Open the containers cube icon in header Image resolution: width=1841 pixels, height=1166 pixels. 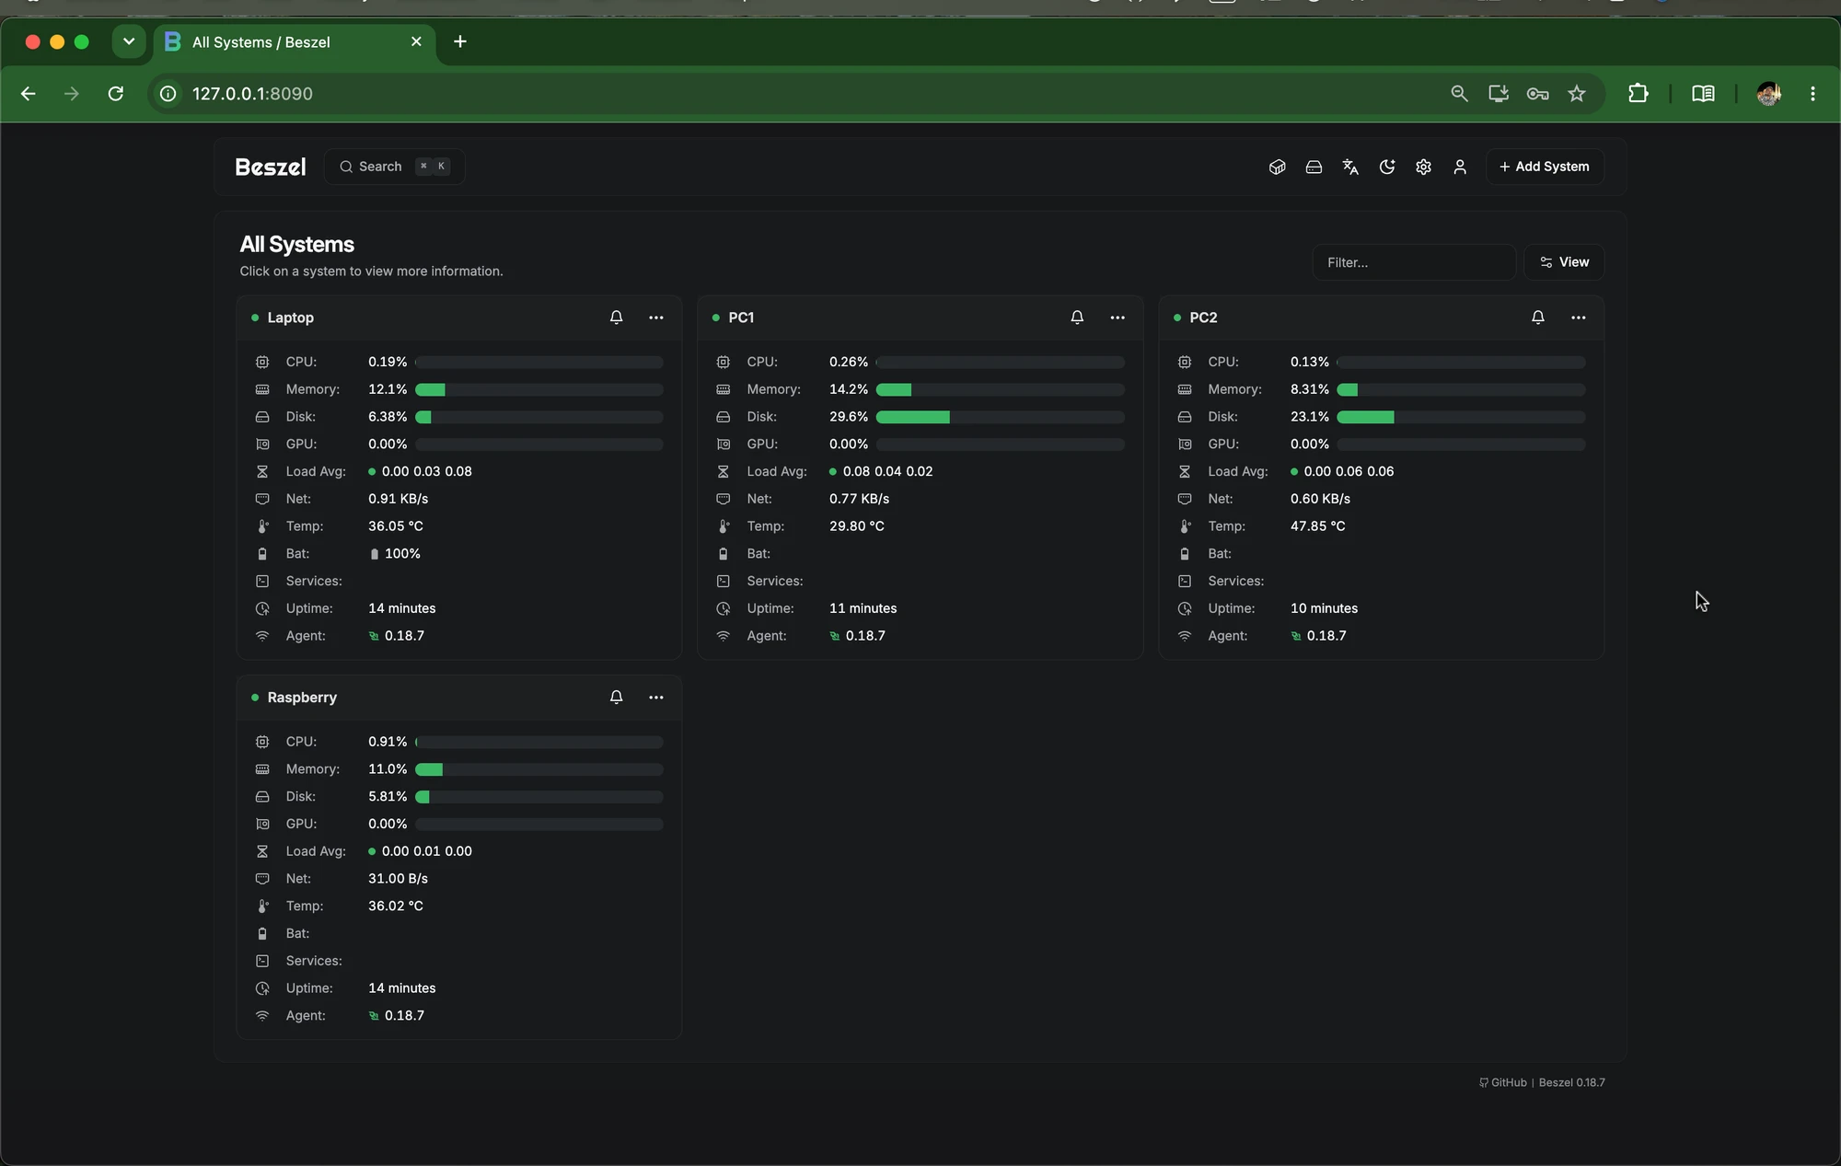1277,167
